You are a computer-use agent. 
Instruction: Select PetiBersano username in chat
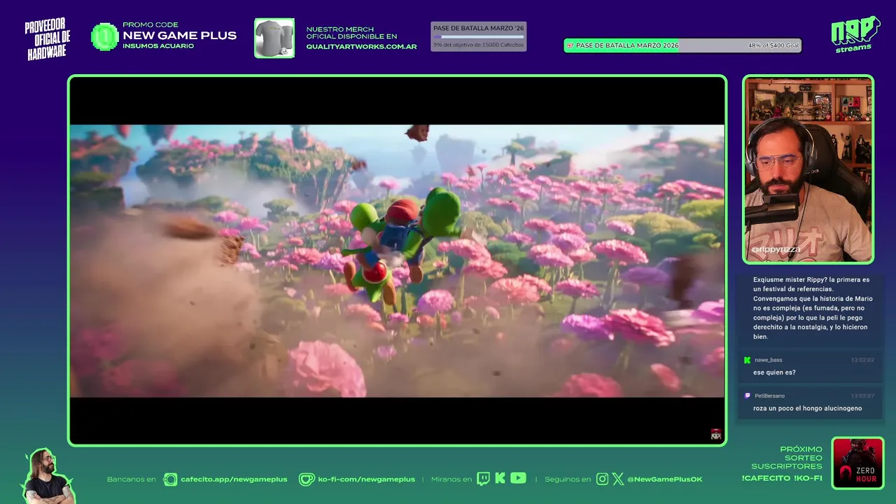(x=769, y=395)
